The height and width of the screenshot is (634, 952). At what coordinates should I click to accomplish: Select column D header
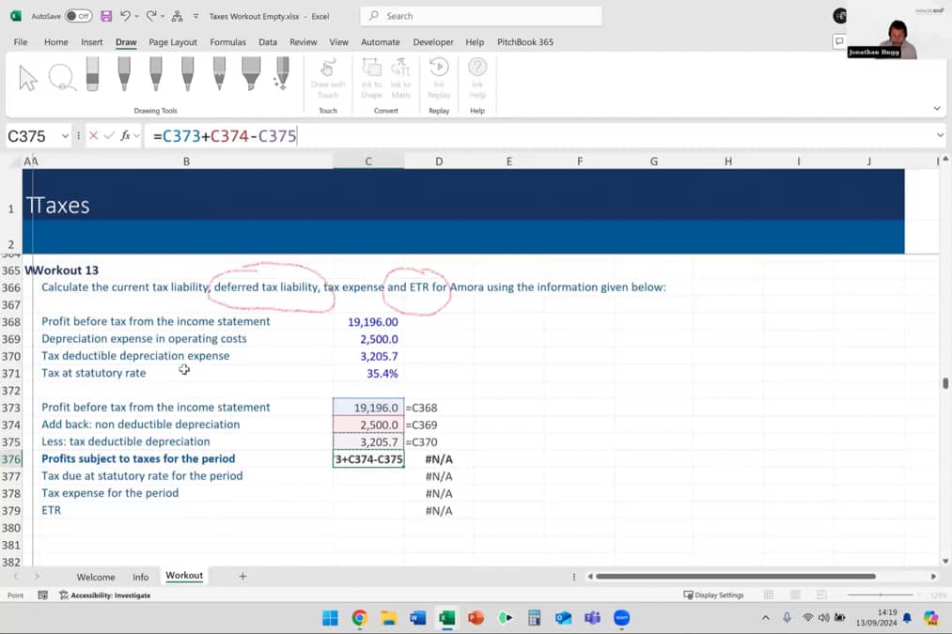[x=439, y=162]
